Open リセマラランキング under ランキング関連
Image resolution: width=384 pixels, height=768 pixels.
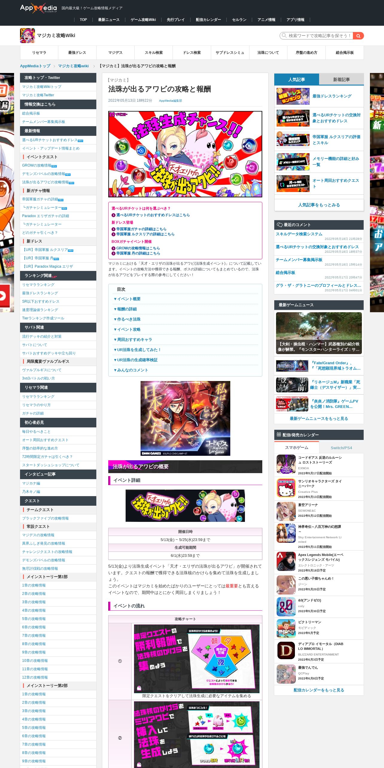pos(38,285)
